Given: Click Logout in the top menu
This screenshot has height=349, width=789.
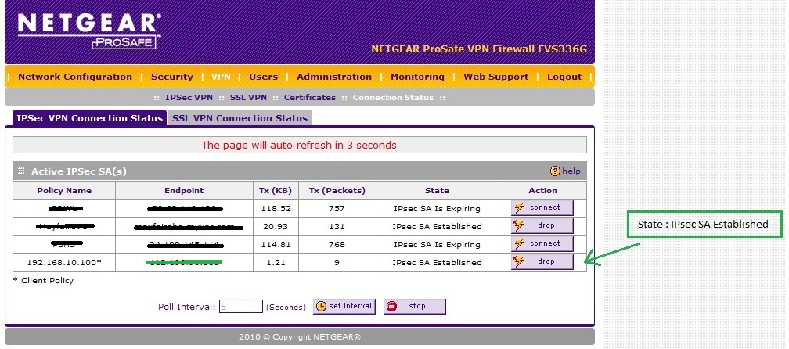Looking at the screenshot, I should [564, 77].
